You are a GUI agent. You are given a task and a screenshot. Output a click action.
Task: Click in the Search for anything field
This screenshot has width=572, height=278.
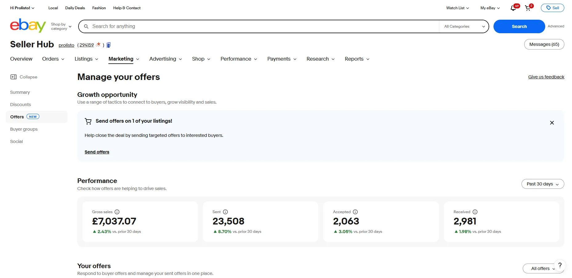pos(265,26)
